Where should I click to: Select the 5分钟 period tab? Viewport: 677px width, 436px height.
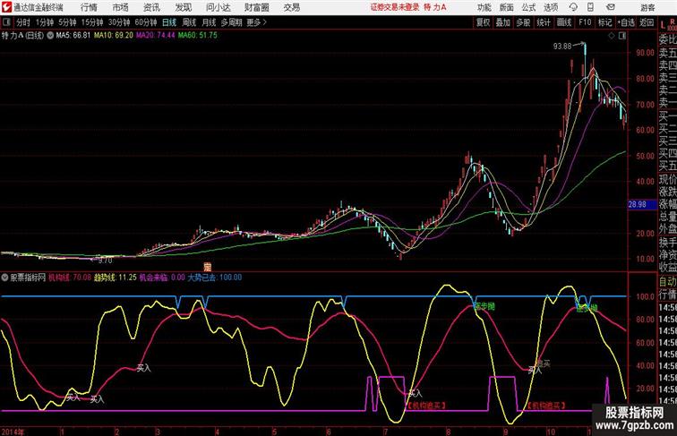pyautogui.click(x=67, y=22)
